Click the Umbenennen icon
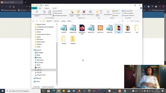This screenshot has height=93, width=166. pos(90,13)
